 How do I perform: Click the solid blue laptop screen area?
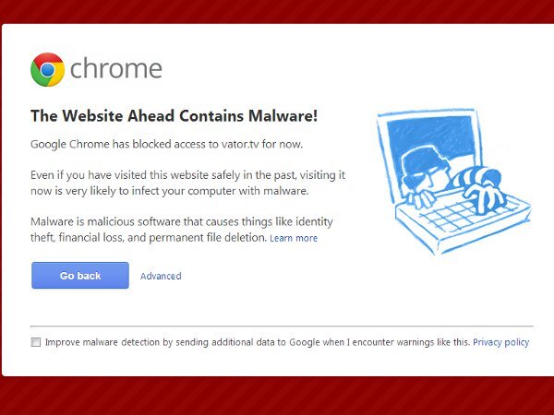point(430,139)
